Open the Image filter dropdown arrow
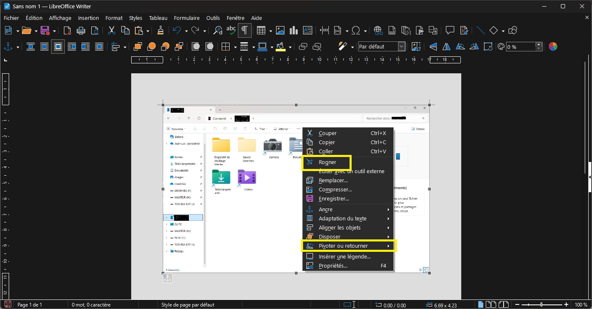This screenshot has height=309, width=592. tap(352, 47)
